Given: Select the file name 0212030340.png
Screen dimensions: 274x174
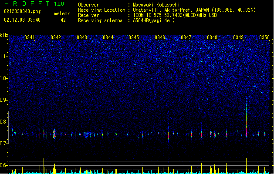Looking at the screenshot, I should pyautogui.click(x=22, y=11).
